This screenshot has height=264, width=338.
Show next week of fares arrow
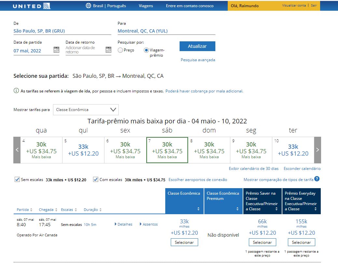[x=318, y=150]
